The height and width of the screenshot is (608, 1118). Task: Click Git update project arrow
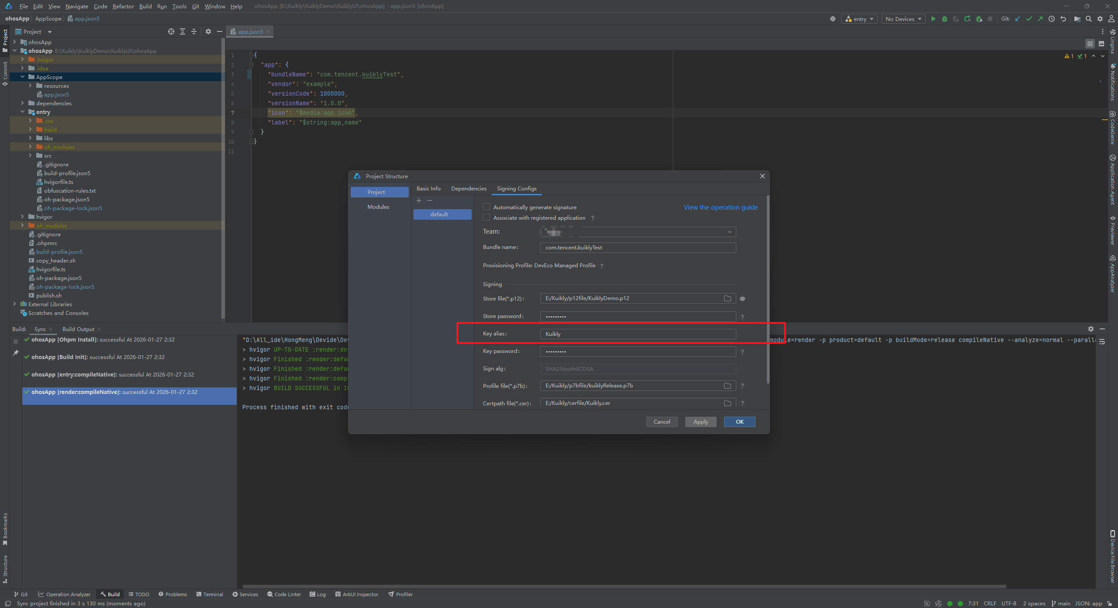click(x=1018, y=19)
